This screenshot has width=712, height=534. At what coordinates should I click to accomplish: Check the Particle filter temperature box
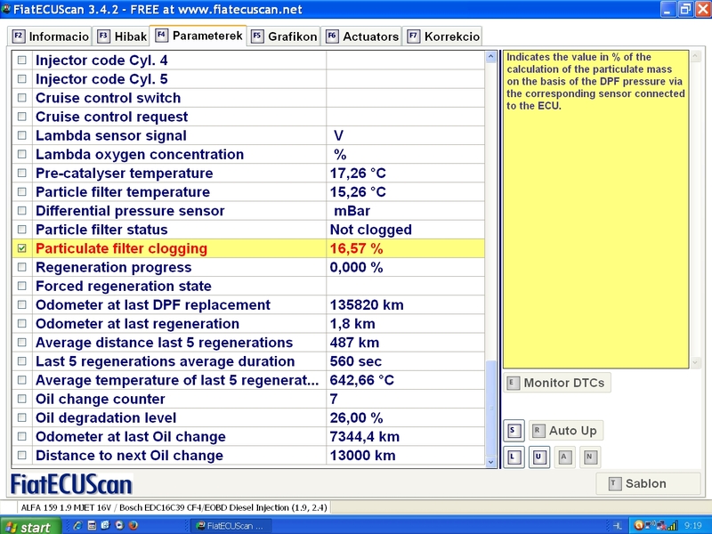tap(21, 191)
